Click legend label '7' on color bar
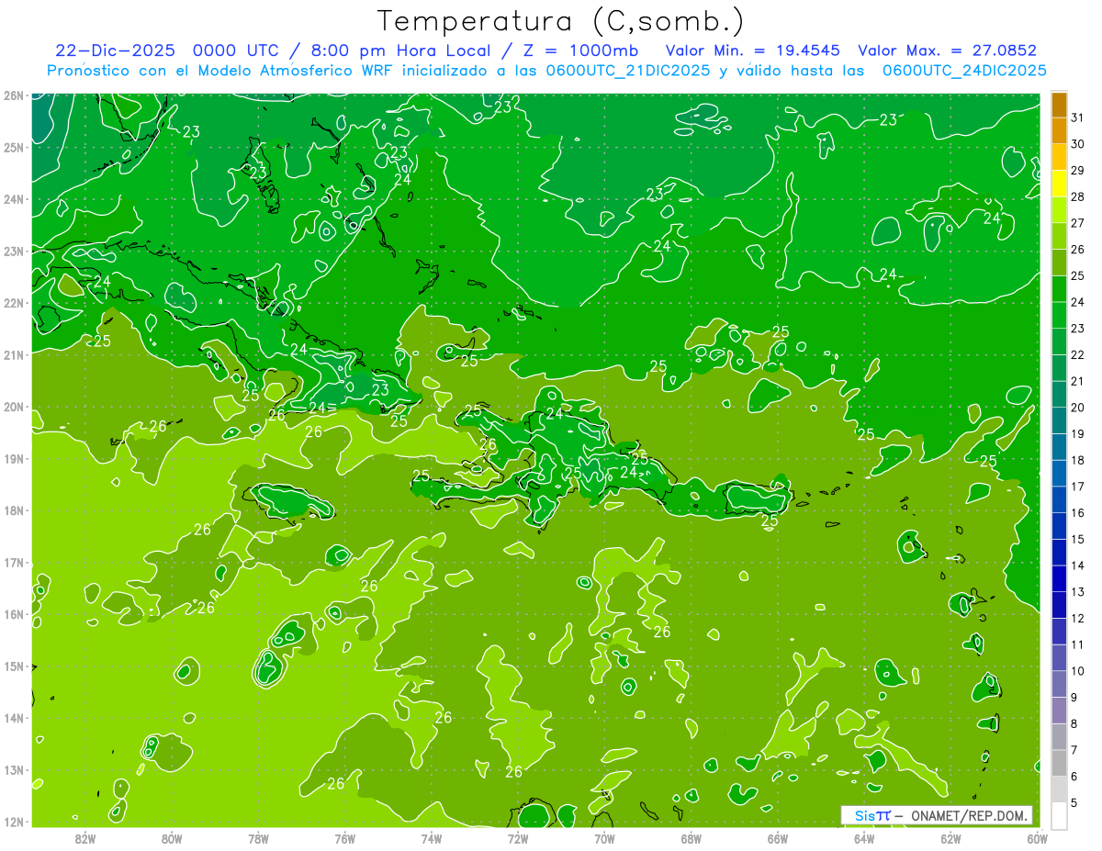Viewport: 1102px width, 851px height. coord(1074,750)
